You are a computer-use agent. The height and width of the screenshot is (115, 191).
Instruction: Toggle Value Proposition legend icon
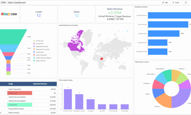pos(34,55)
